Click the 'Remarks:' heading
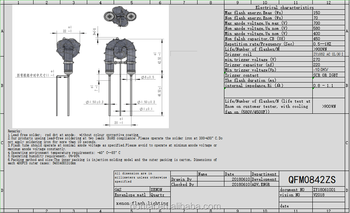 [15, 131]
